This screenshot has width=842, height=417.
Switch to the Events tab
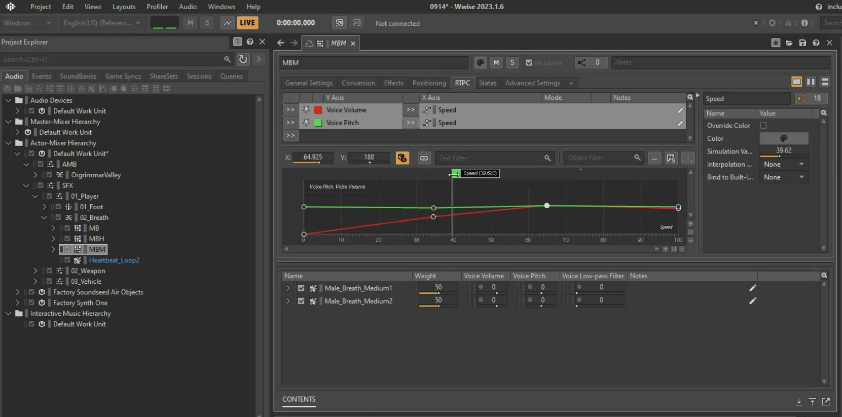coord(42,76)
